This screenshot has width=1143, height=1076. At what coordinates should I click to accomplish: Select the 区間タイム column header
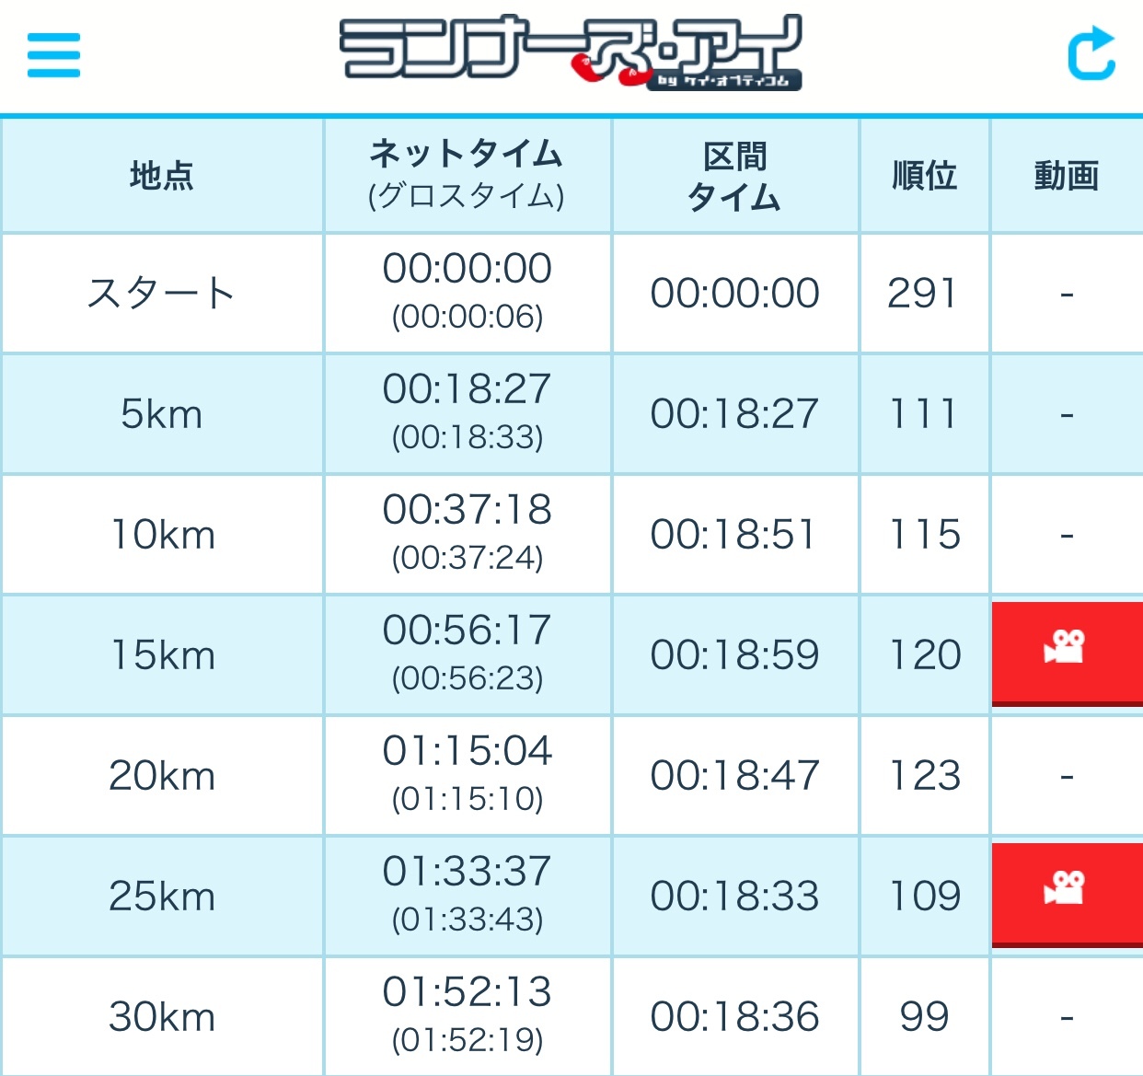734,176
